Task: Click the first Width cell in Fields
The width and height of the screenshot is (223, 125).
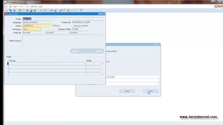Action: click(x=93, y=64)
